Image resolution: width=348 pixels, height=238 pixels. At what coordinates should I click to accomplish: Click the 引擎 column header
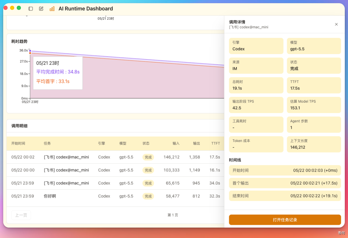tap(101, 143)
